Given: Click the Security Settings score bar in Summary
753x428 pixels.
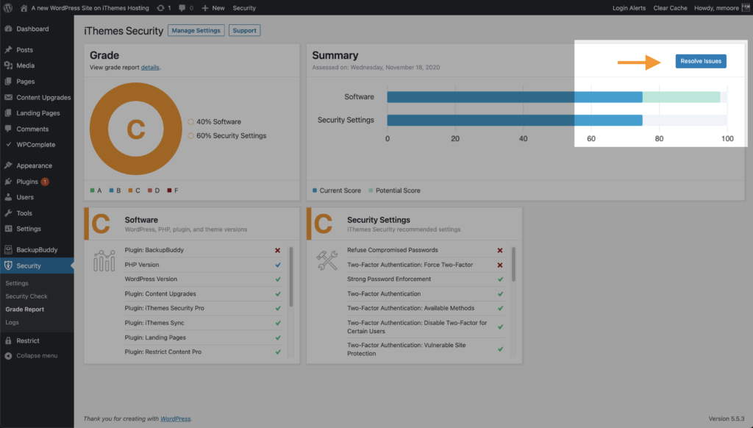Looking at the screenshot, I should pos(515,120).
